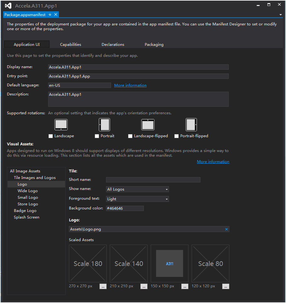This screenshot has height=303, width=286.
Task: Open the document tab list dropdown arrow
Action: [x=280, y=15]
